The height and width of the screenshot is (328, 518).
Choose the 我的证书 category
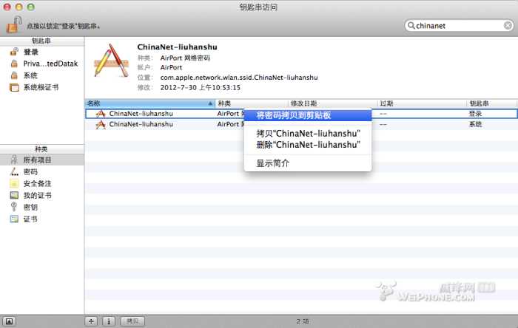pos(38,195)
